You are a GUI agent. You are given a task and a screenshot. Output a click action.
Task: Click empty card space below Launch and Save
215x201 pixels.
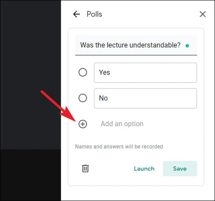pos(136,181)
